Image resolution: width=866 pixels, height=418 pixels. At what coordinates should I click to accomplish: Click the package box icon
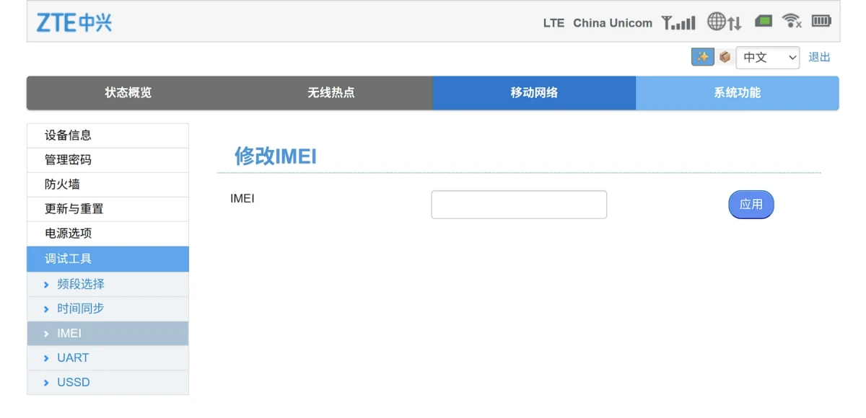[725, 57]
